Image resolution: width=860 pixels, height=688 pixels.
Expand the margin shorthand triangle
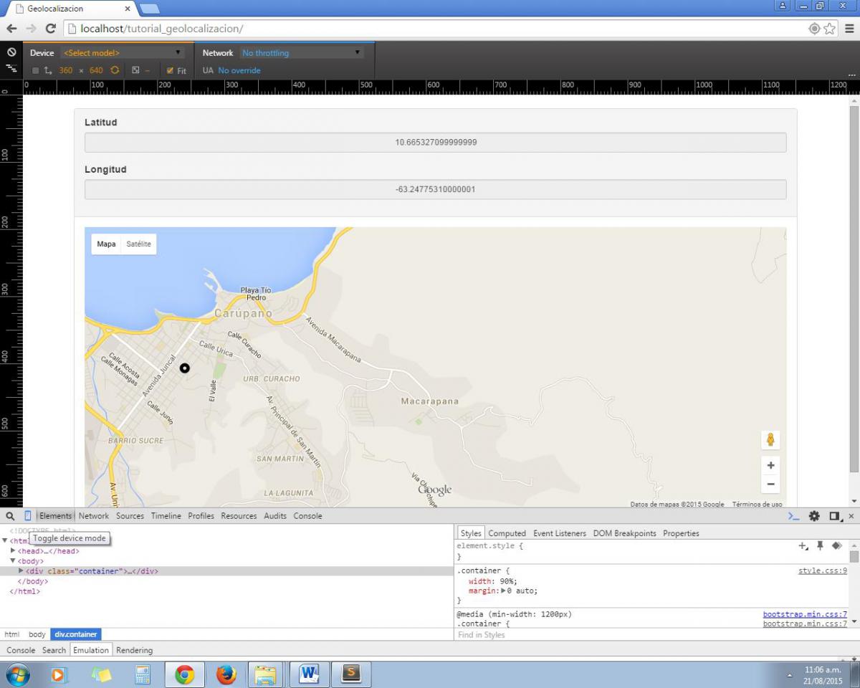(x=503, y=591)
